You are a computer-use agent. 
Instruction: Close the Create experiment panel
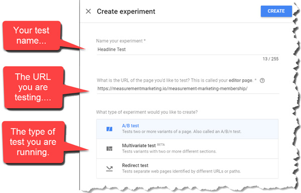pyautogui.click(x=88, y=12)
